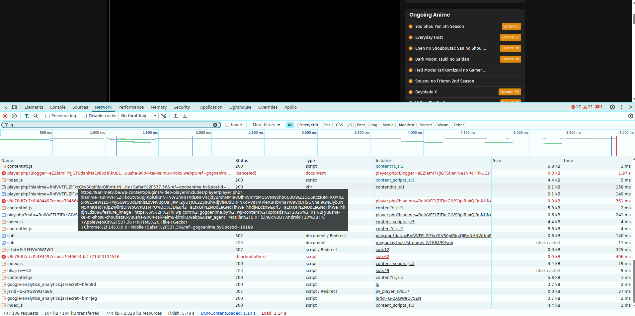Import HAR file upload icon
The width and height of the screenshot is (635, 316).
176,116
